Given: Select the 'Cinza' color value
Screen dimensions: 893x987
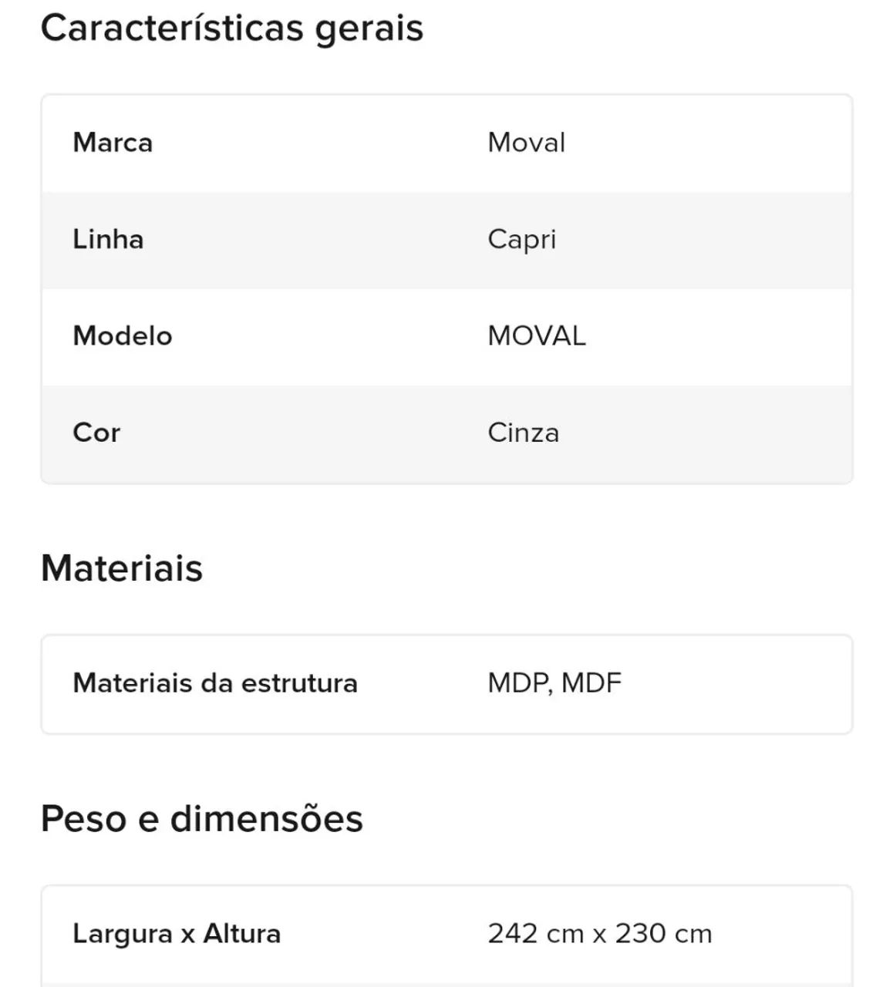Looking at the screenshot, I should point(523,433).
